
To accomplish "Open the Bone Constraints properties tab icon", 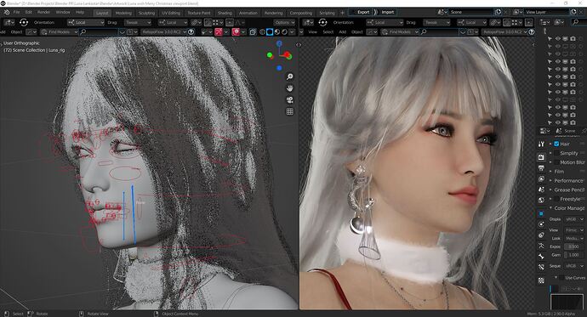I will tap(541, 267).
